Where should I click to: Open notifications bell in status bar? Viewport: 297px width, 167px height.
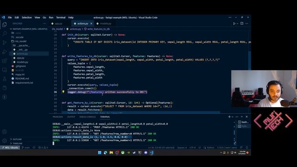pos(247,148)
